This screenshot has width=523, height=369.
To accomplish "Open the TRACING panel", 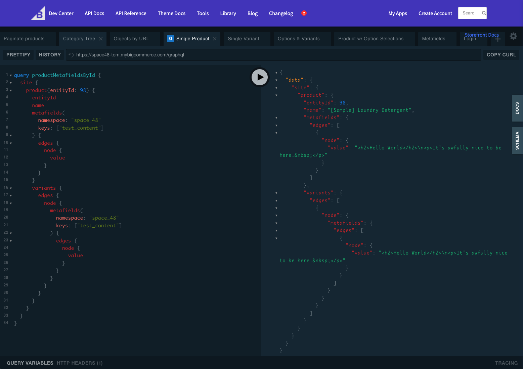I will [506, 363].
